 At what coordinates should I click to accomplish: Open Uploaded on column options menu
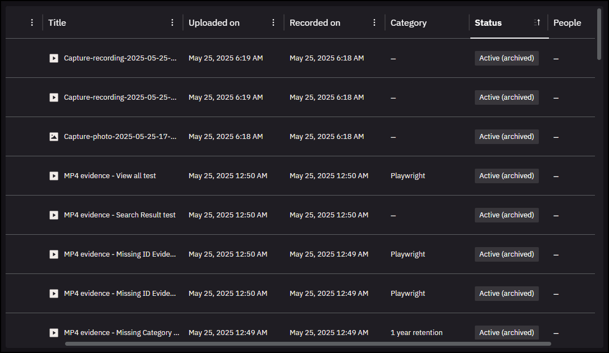pos(273,23)
